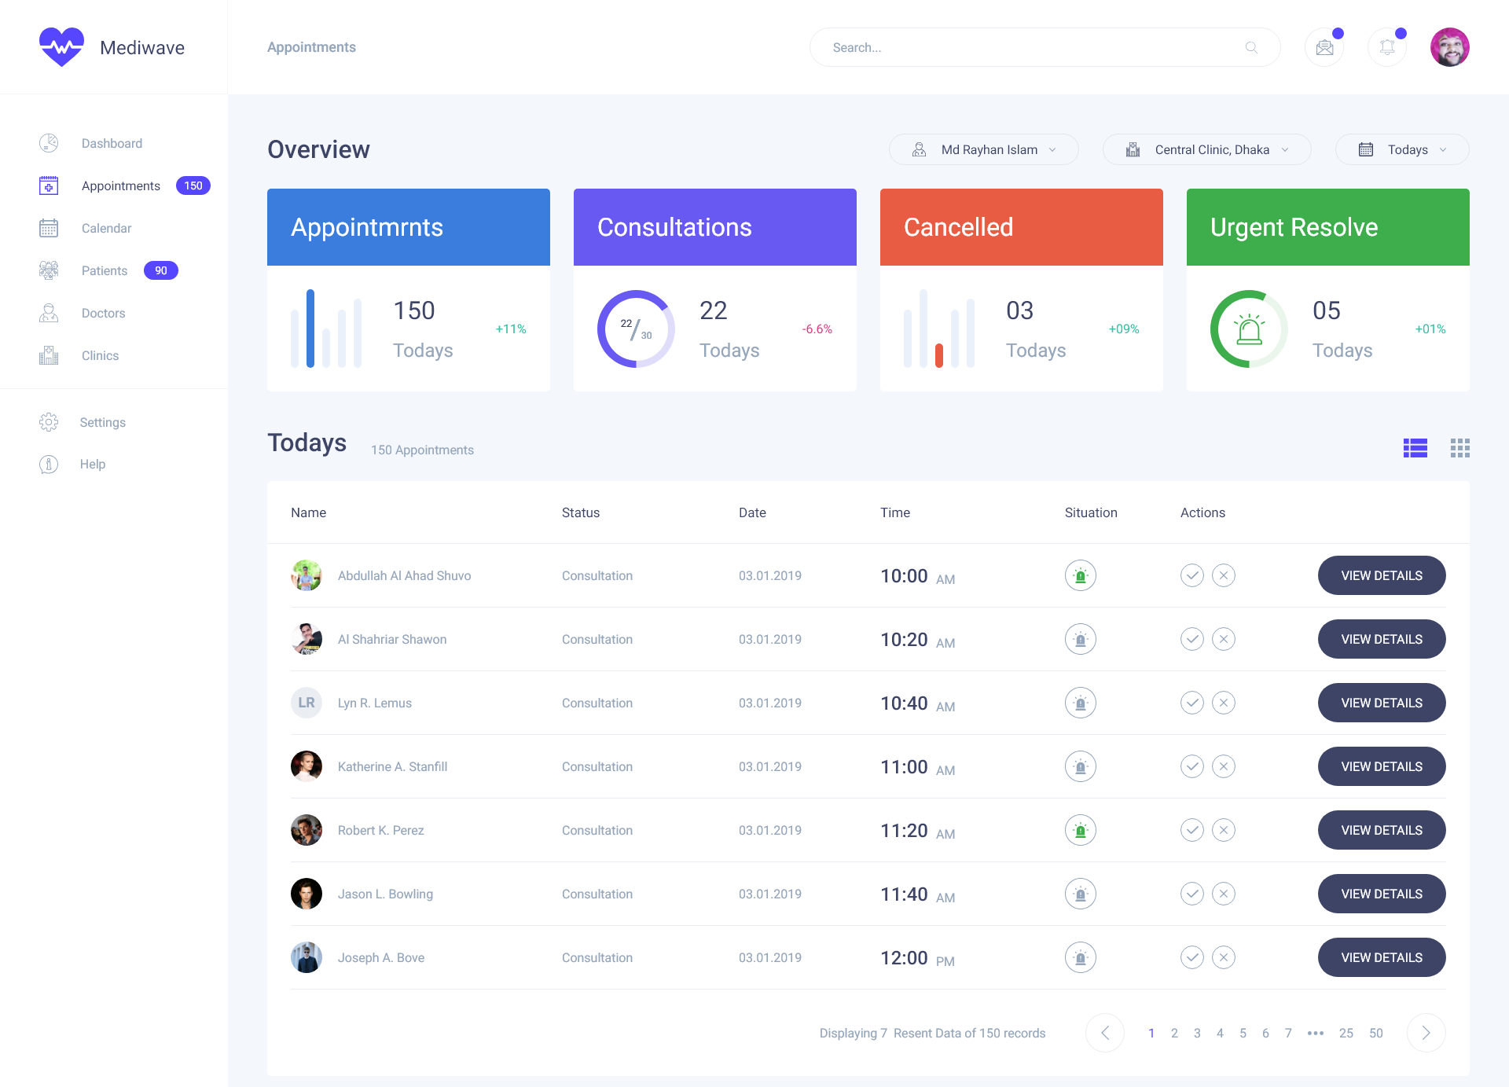
Task: Open Calendar in the sidebar
Action: point(106,228)
